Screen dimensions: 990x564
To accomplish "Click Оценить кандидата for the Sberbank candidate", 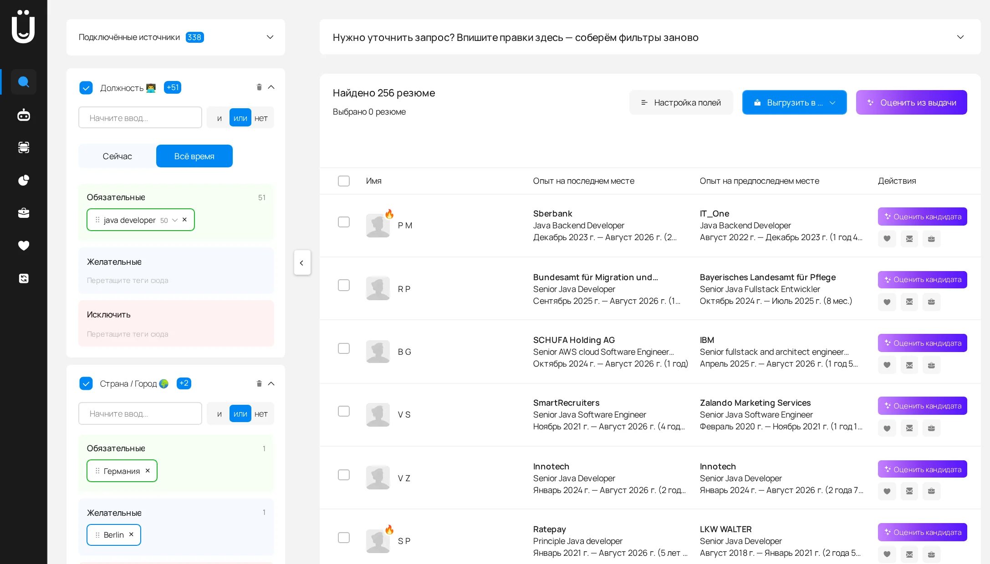I will coord(922,217).
